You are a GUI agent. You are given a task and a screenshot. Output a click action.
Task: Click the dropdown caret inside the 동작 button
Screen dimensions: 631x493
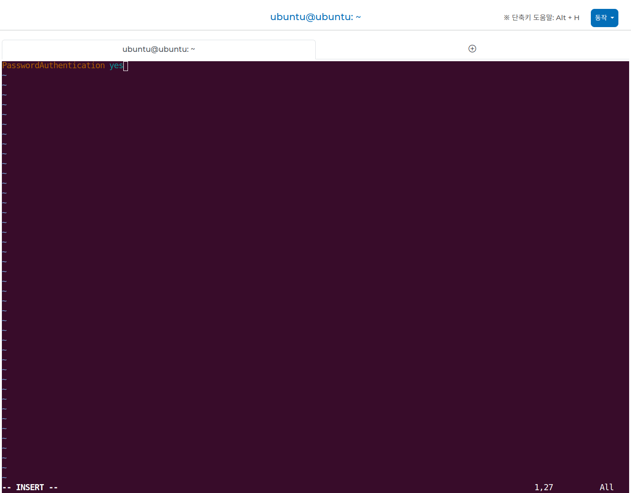(612, 18)
